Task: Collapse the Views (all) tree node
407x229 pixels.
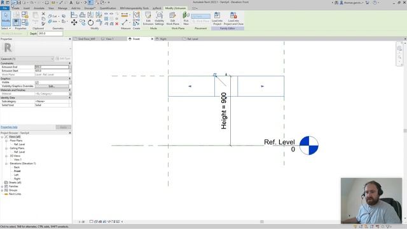Action: (2, 137)
